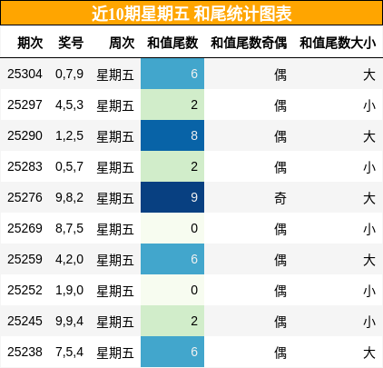
Task: Click tail value 2 in row 25283
Action: coord(172,166)
